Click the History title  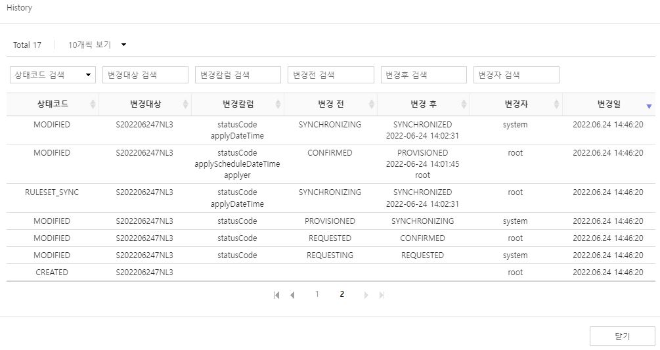tap(19, 8)
